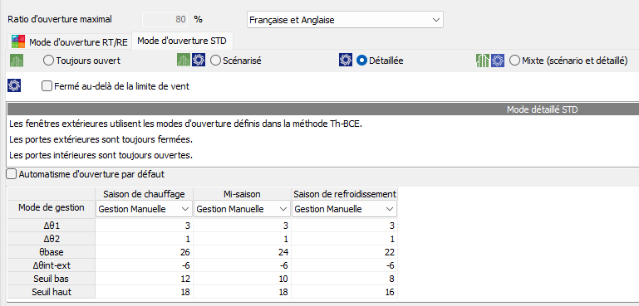Open Saison de refroidissement management mode dropdown
The image size is (639, 306).
click(344, 209)
